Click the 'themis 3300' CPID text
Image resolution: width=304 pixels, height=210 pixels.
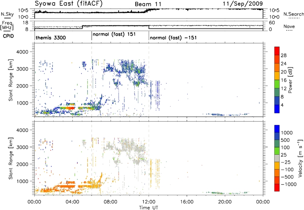pos(51,38)
